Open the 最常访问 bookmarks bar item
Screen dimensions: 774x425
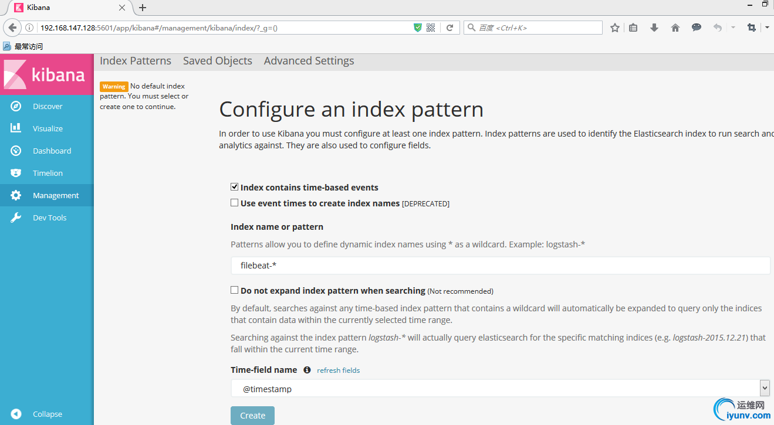click(x=23, y=46)
